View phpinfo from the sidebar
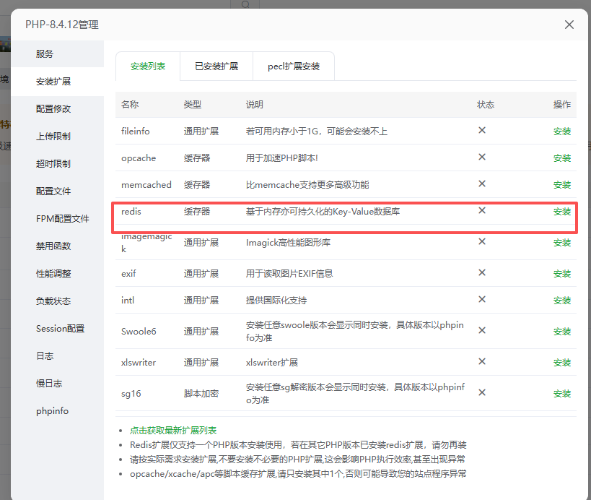The height and width of the screenshot is (500, 591). pos(52,411)
